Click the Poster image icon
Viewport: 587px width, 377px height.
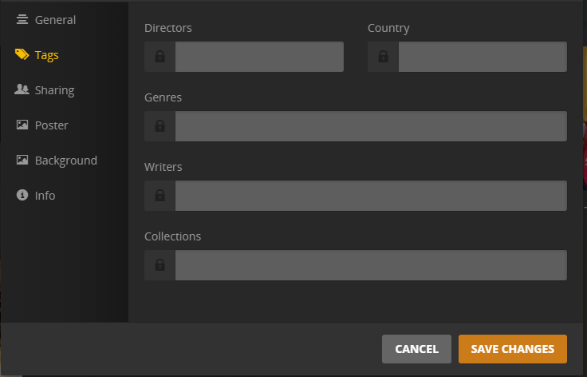pos(22,125)
